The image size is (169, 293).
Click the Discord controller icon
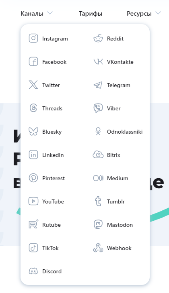[33, 271]
